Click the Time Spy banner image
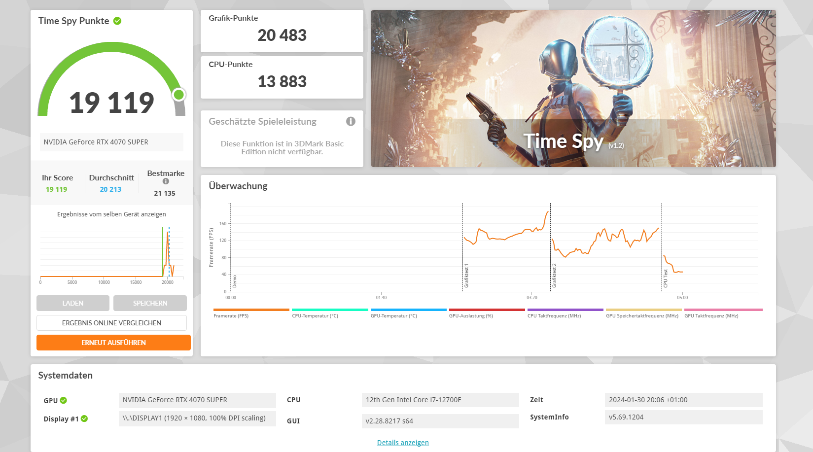Viewport: 813px width, 452px height. point(573,88)
